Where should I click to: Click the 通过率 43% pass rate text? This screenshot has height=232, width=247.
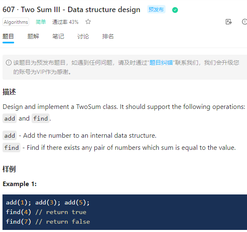tap(65, 22)
